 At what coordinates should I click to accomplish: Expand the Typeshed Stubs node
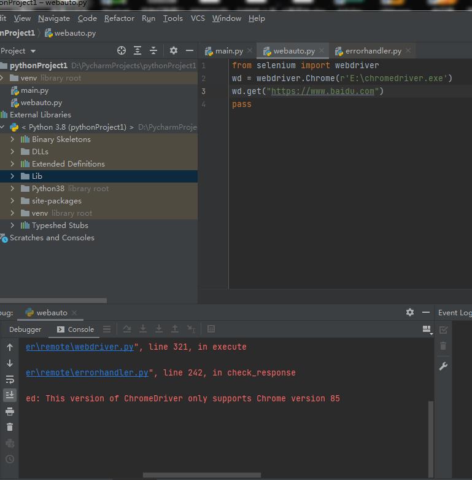[x=12, y=226]
